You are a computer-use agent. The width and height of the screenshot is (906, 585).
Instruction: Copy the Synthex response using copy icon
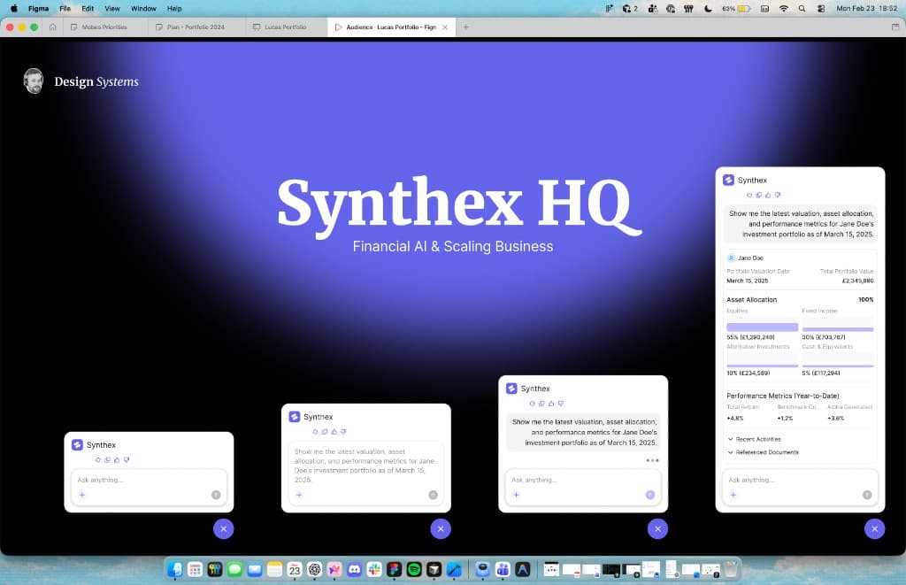(758, 193)
